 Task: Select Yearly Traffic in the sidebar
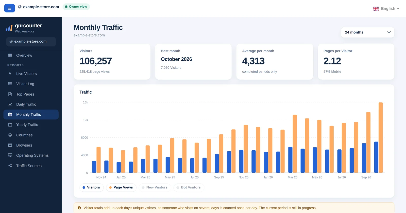coord(31,125)
